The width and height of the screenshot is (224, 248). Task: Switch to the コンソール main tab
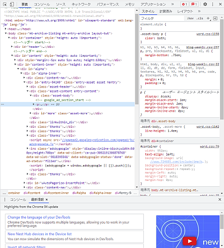point(42,4)
